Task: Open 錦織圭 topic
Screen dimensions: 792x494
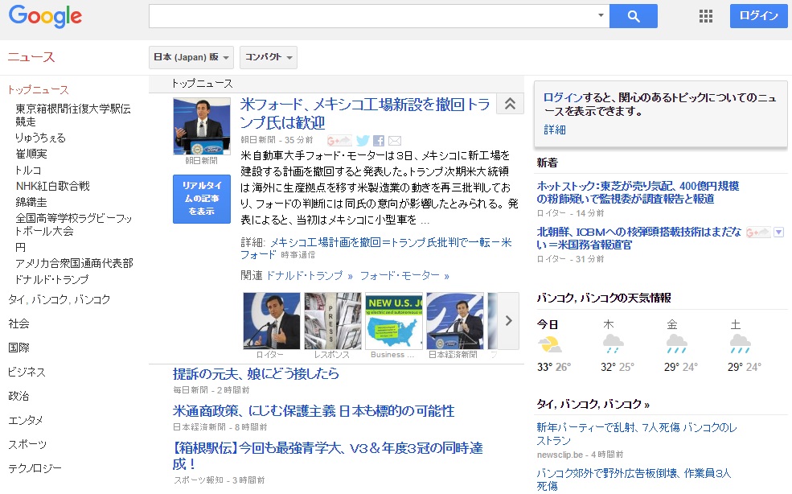Action: click(x=31, y=202)
